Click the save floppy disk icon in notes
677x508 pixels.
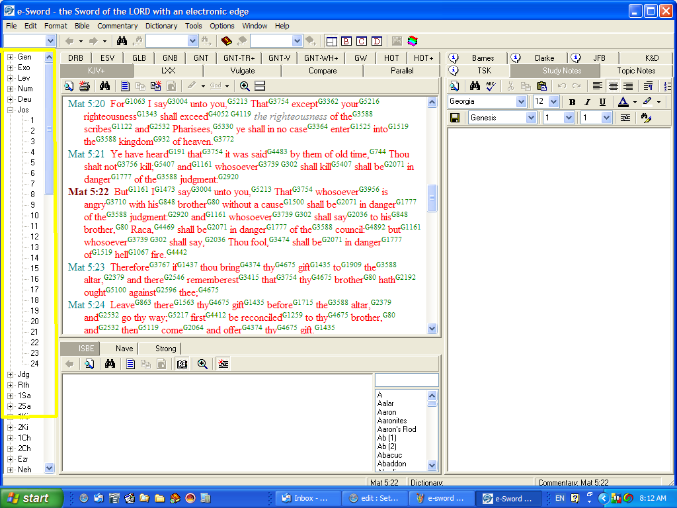pyautogui.click(x=455, y=118)
